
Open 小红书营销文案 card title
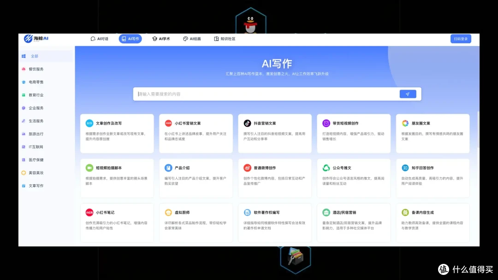tap(188, 123)
